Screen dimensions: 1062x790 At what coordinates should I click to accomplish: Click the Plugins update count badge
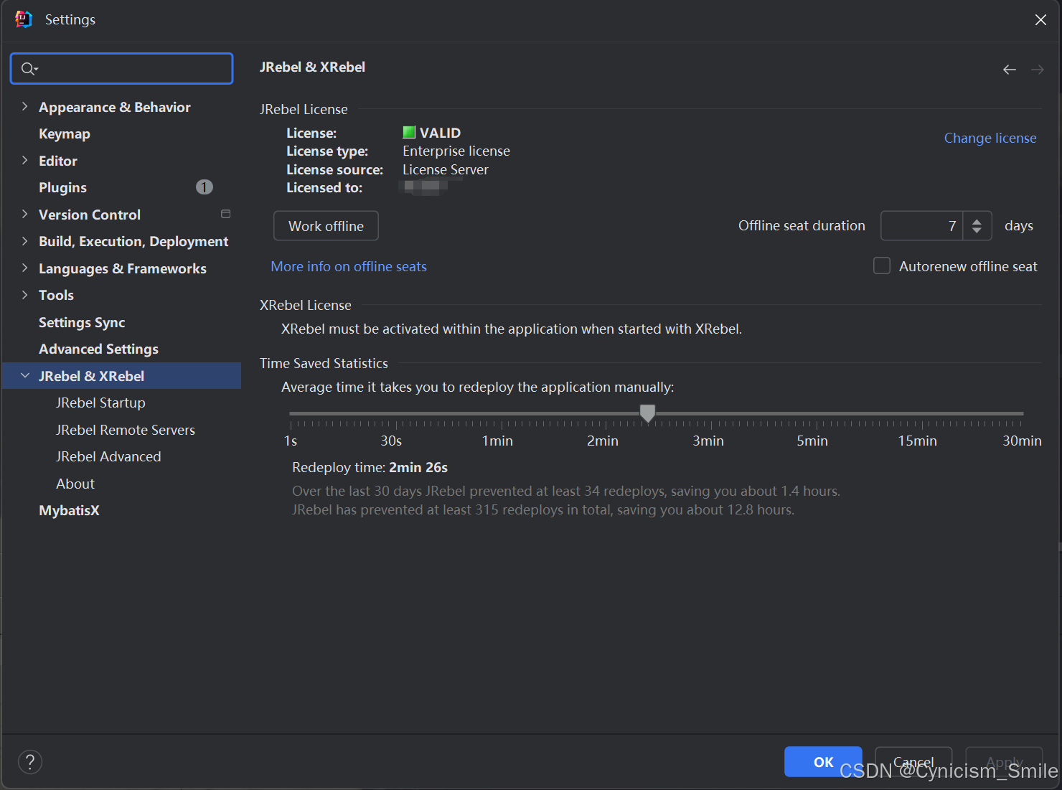(x=205, y=187)
